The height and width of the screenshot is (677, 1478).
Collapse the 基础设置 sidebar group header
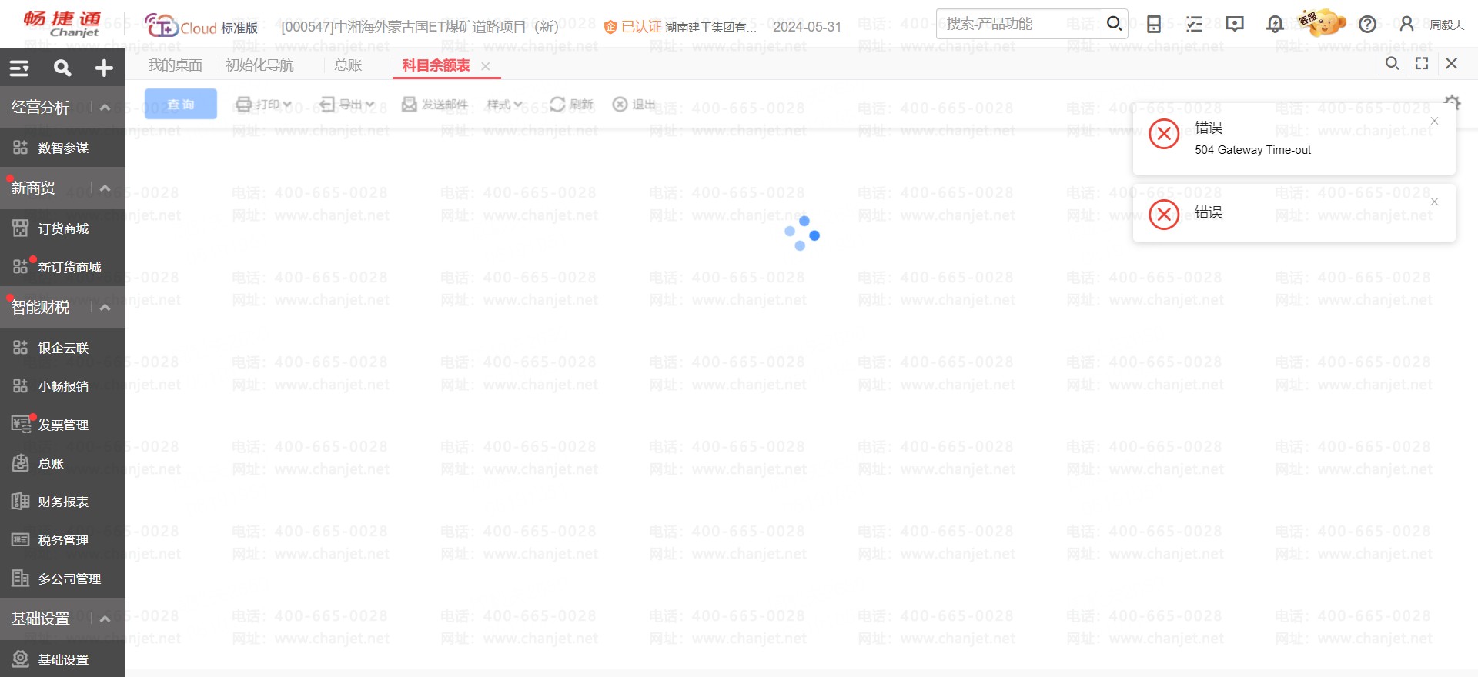[x=105, y=619]
